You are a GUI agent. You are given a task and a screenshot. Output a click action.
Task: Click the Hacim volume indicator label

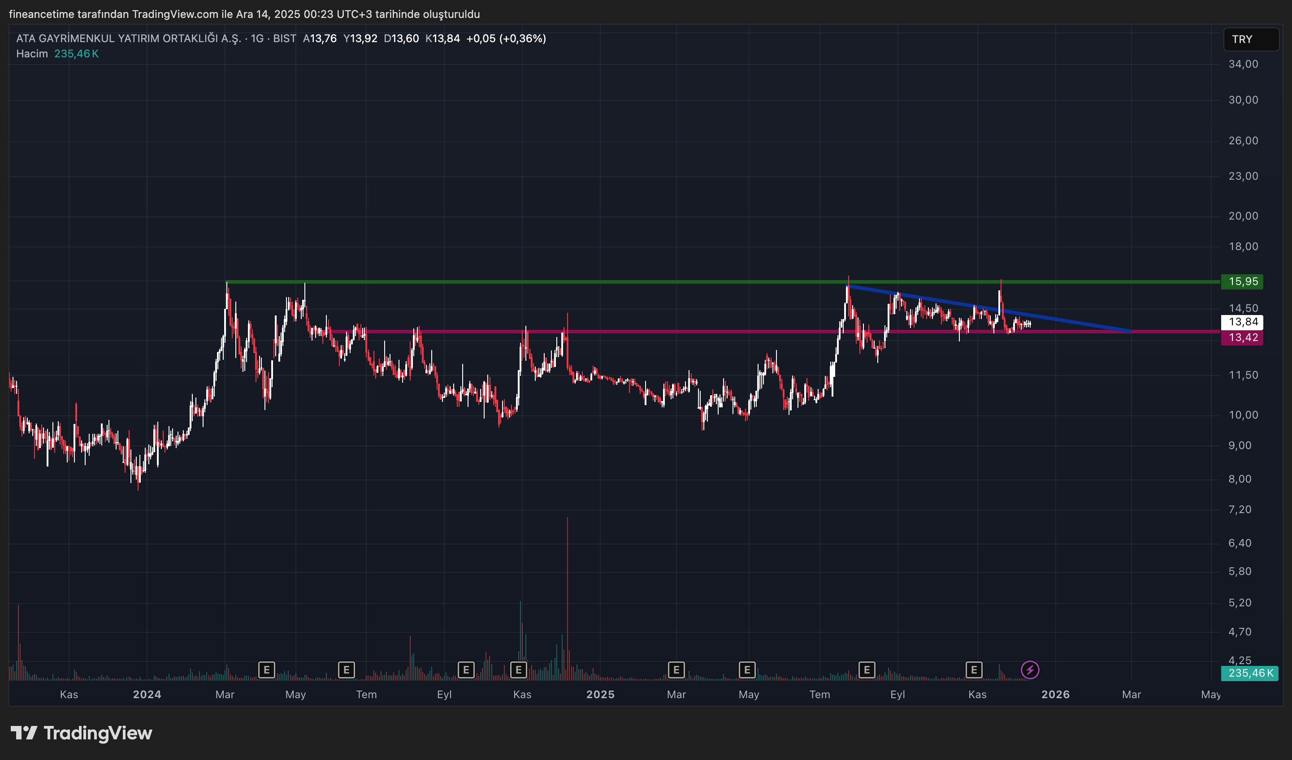coord(32,54)
